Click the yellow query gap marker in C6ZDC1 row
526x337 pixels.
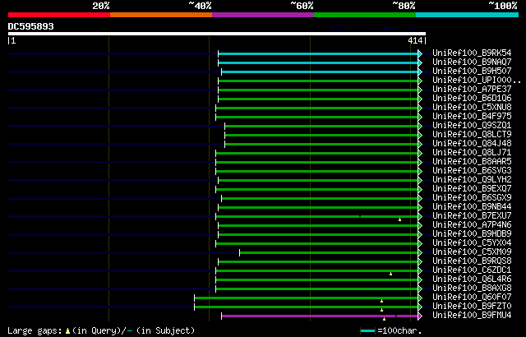[x=390, y=274]
